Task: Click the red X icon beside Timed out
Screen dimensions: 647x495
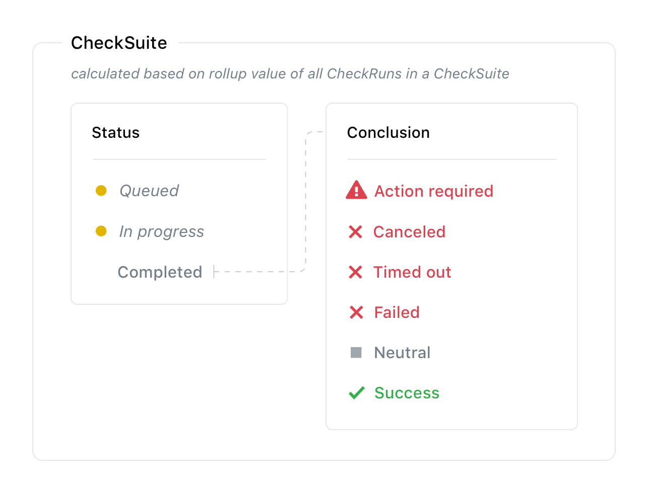Action: pos(355,272)
